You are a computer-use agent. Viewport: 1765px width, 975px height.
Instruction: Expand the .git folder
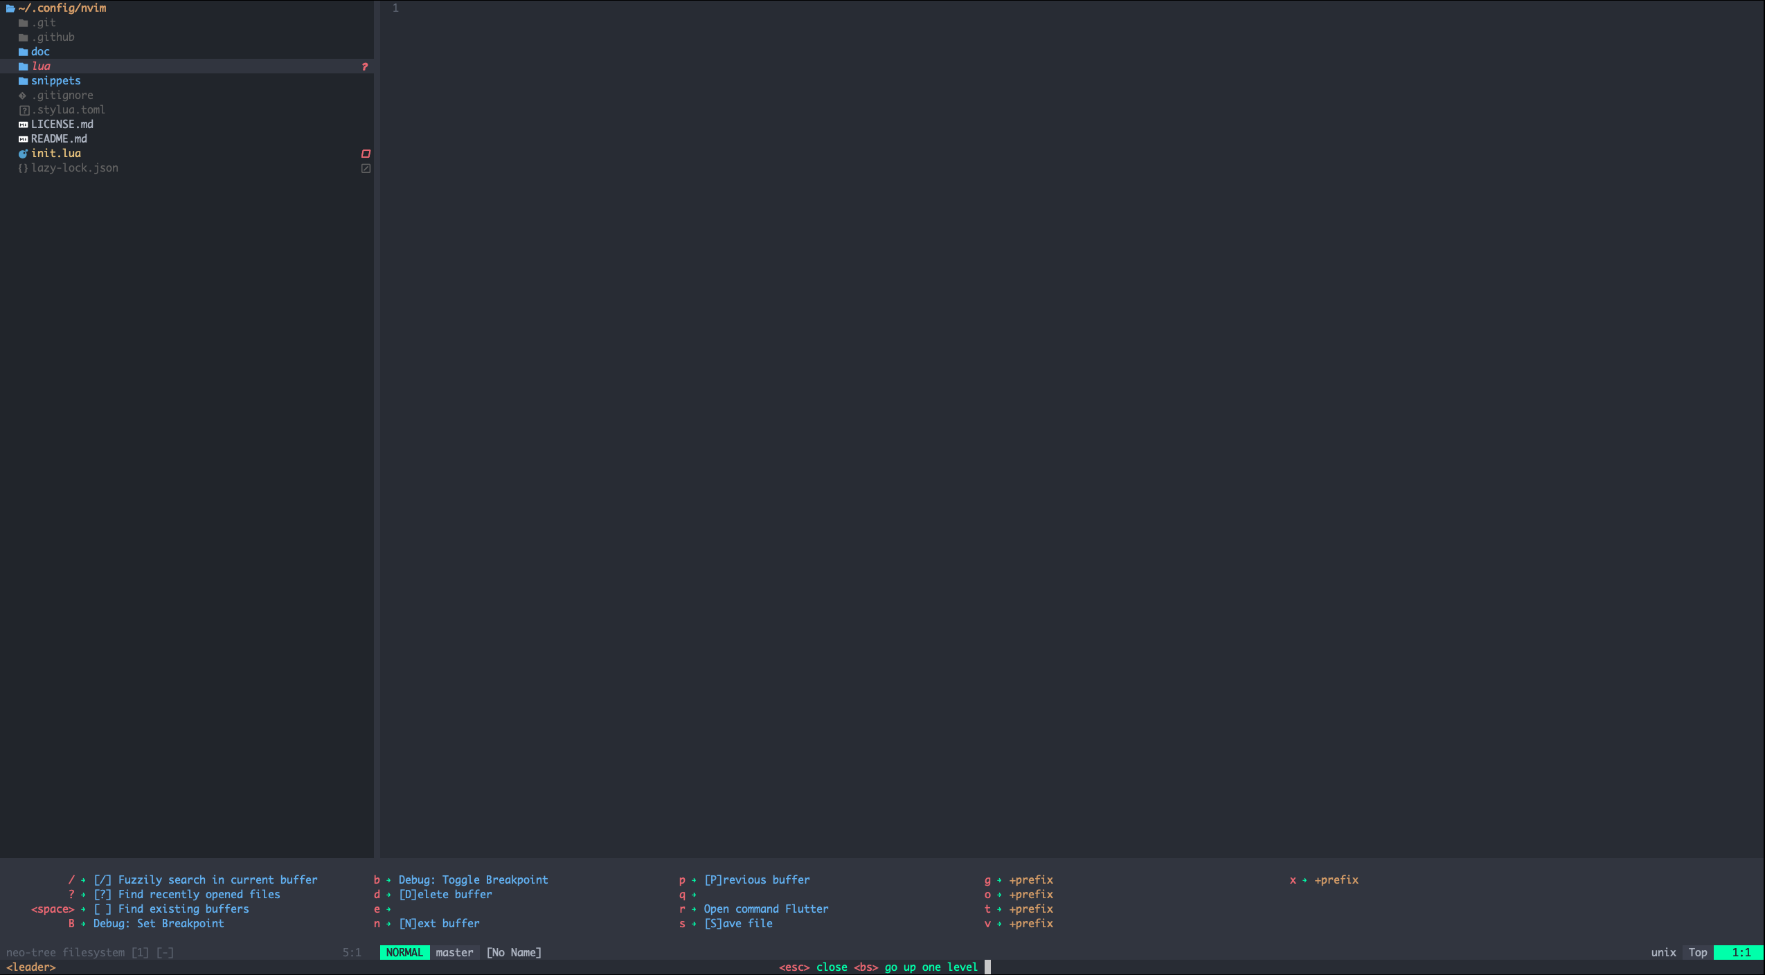pos(43,23)
